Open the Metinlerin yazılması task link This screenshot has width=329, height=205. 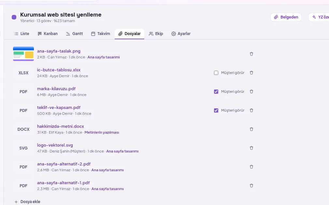click(x=102, y=132)
